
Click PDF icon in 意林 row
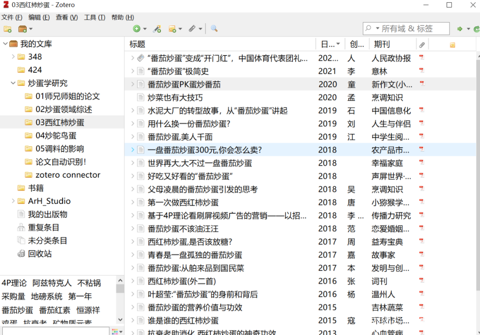tap(421, 70)
